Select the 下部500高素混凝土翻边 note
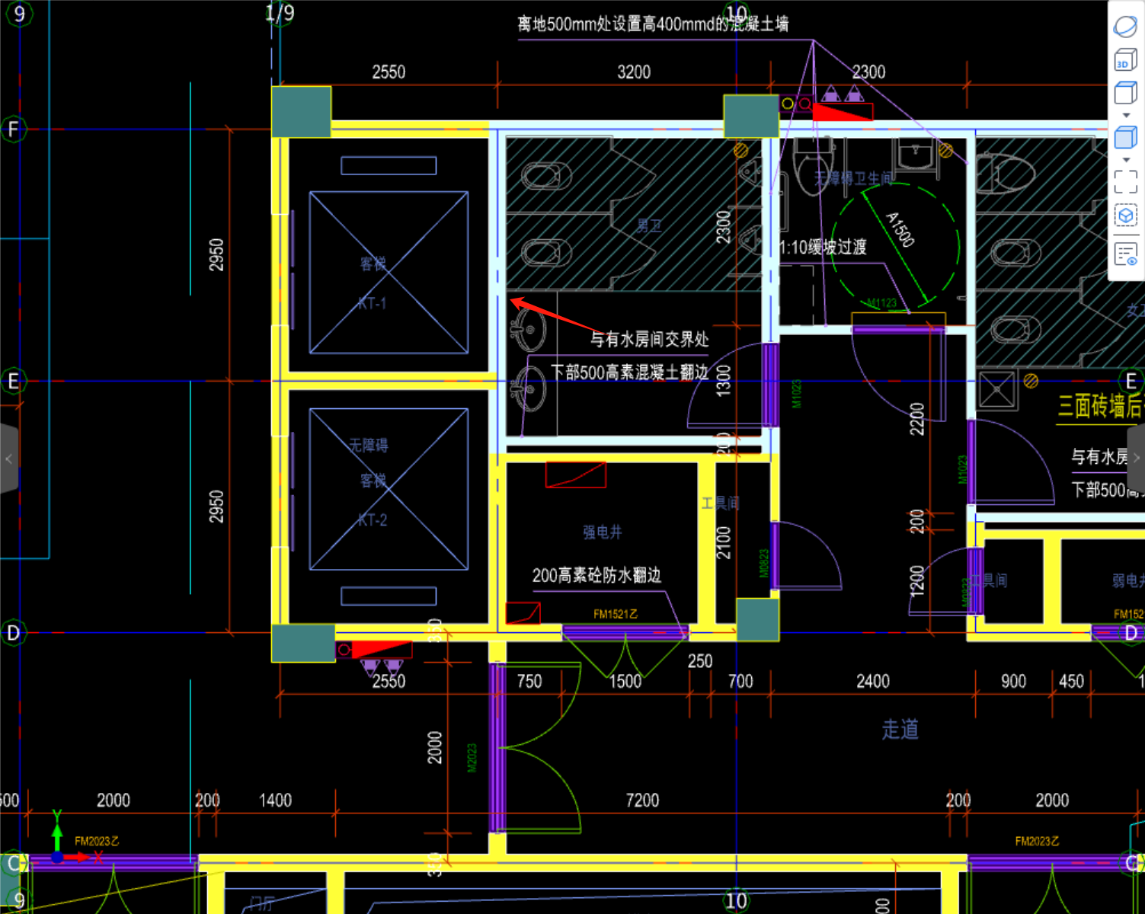 629,372
